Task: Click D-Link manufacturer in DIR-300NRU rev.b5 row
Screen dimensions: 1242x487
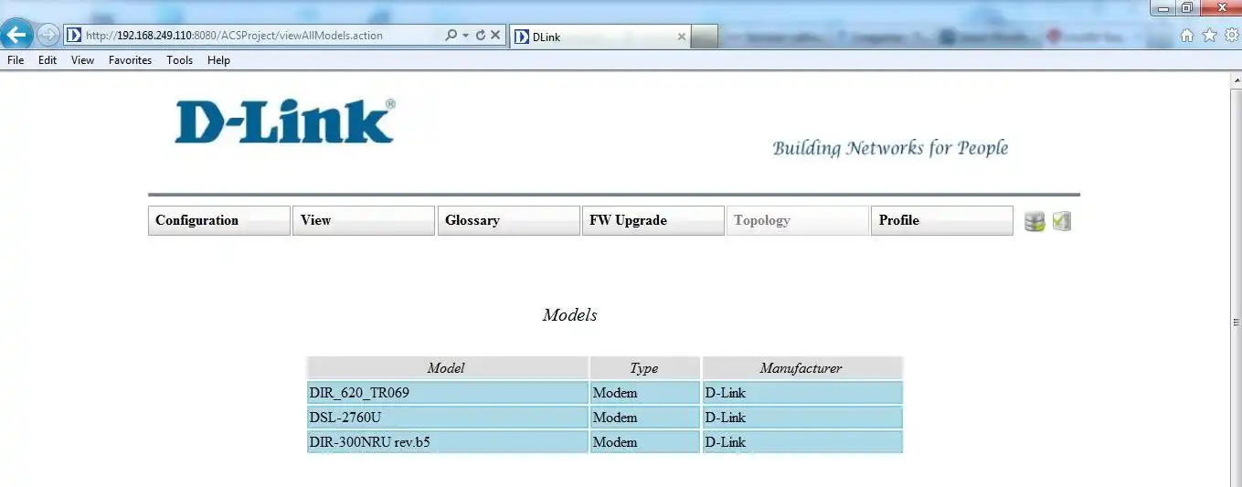Action: [802, 442]
